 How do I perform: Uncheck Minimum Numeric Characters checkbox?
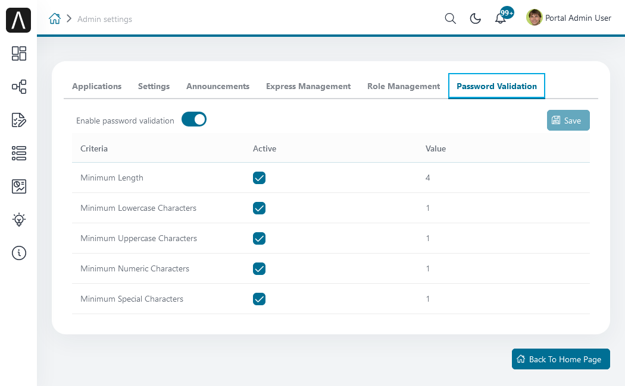click(x=259, y=269)
